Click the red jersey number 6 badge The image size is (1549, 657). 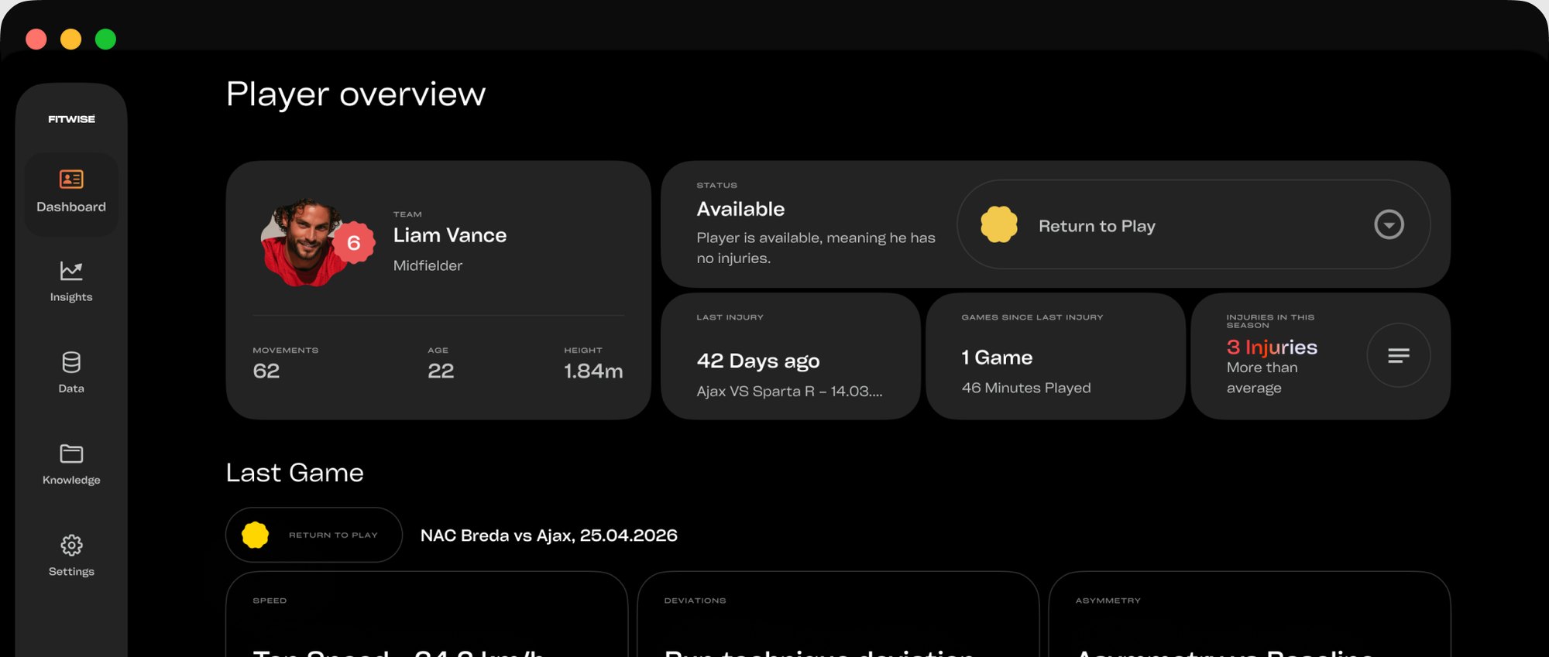(x=354, y=243)
